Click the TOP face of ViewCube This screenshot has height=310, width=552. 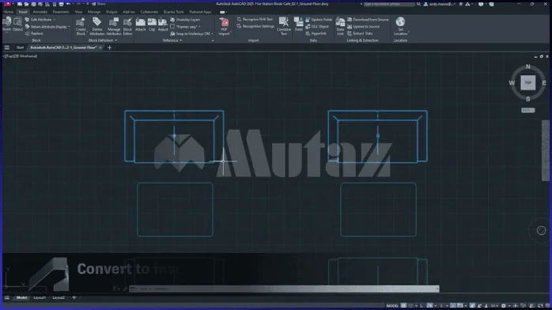[x=528, y=83]
